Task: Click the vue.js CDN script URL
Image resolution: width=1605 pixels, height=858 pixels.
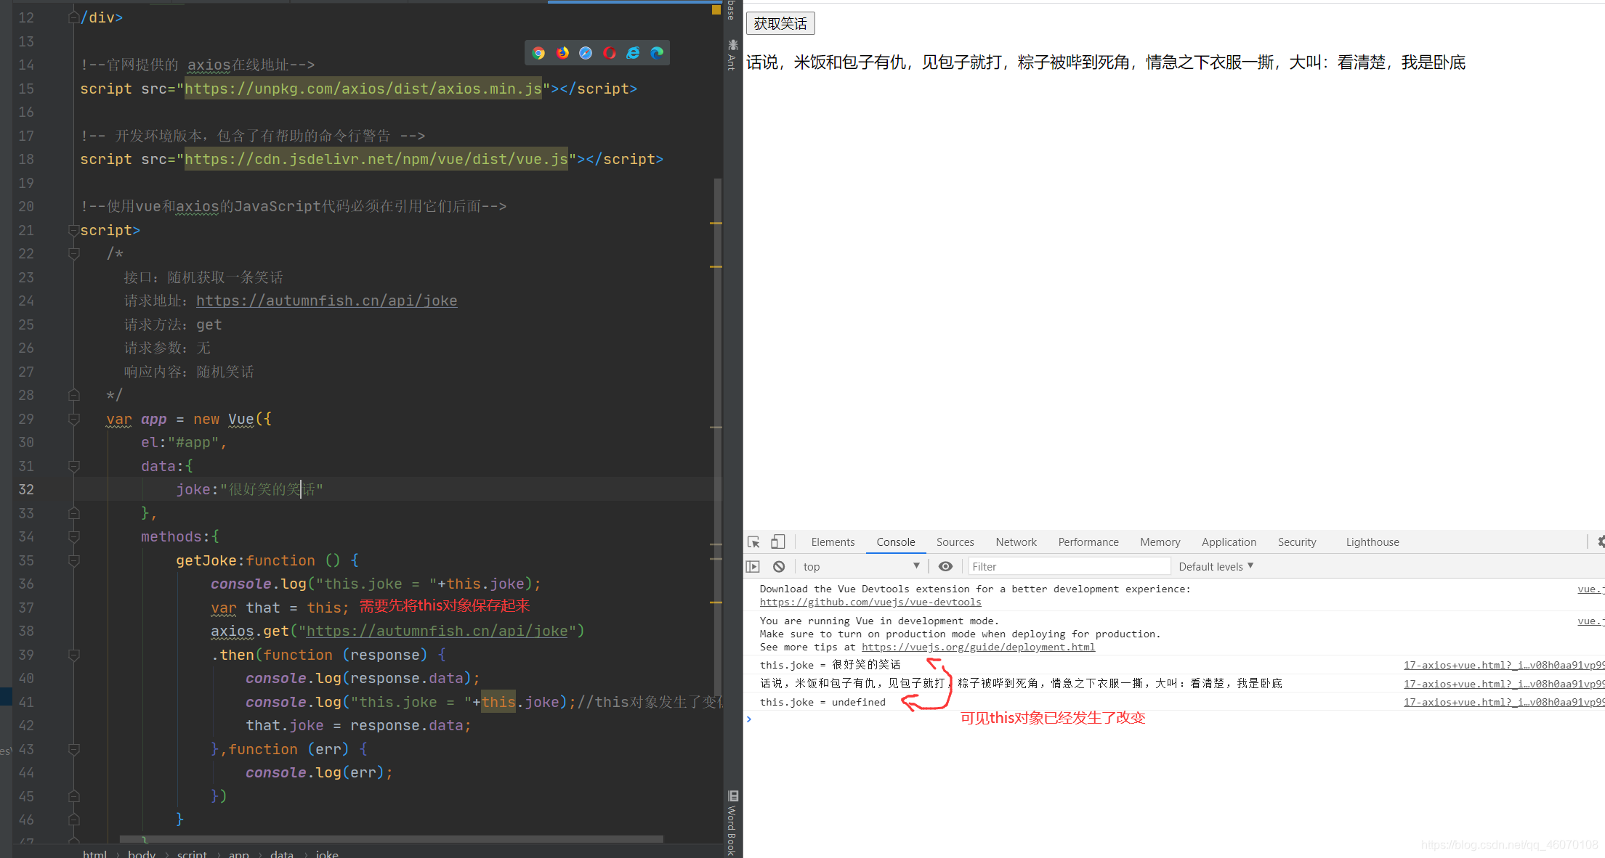Action: 376,159
